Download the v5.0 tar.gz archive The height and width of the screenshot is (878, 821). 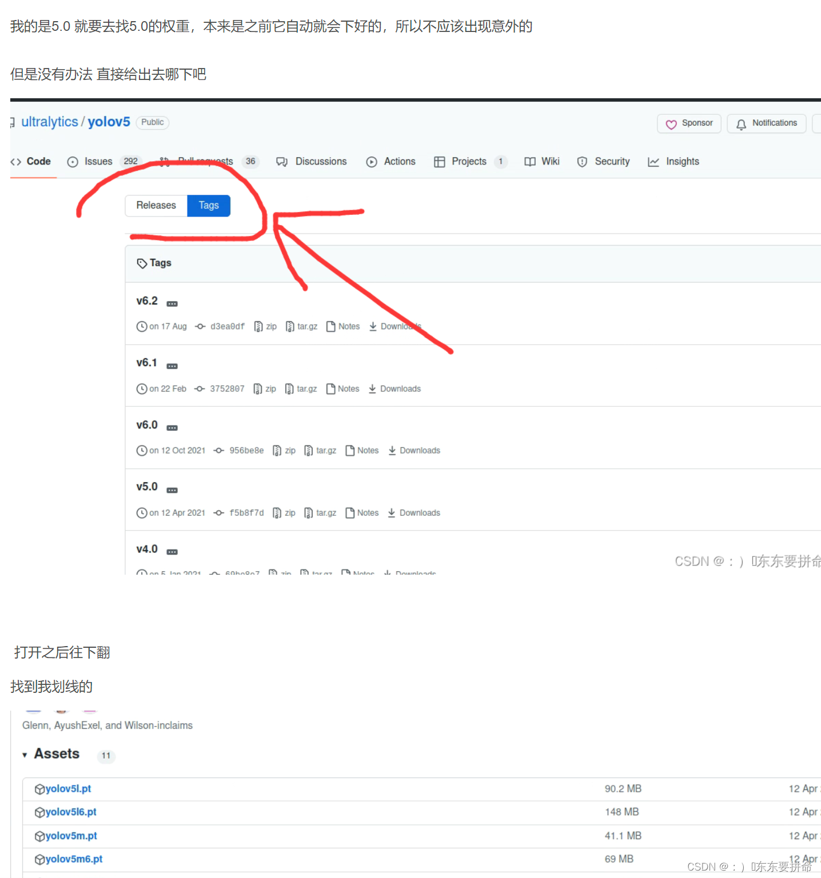point(320,513)
